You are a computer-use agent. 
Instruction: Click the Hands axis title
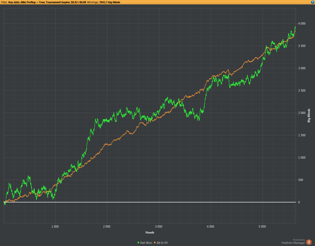pyautogui.click(x=150, y=233)
